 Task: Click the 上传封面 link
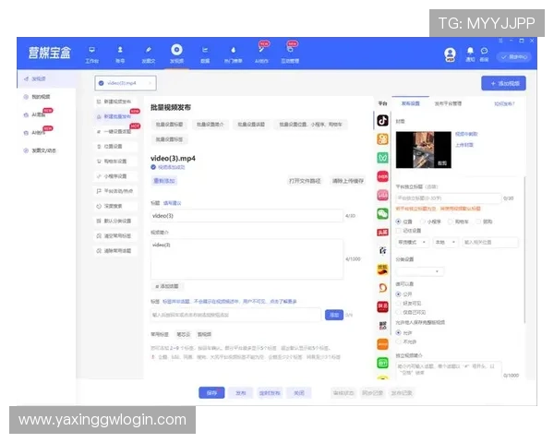coord(464,145)
